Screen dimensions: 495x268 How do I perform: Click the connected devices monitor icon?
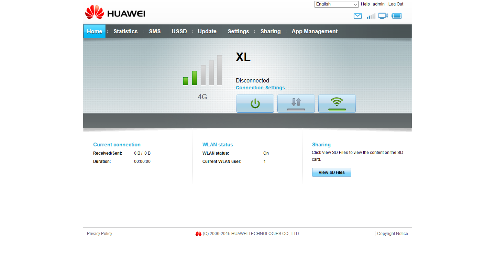pyautogui.click(x=383, y=16)
